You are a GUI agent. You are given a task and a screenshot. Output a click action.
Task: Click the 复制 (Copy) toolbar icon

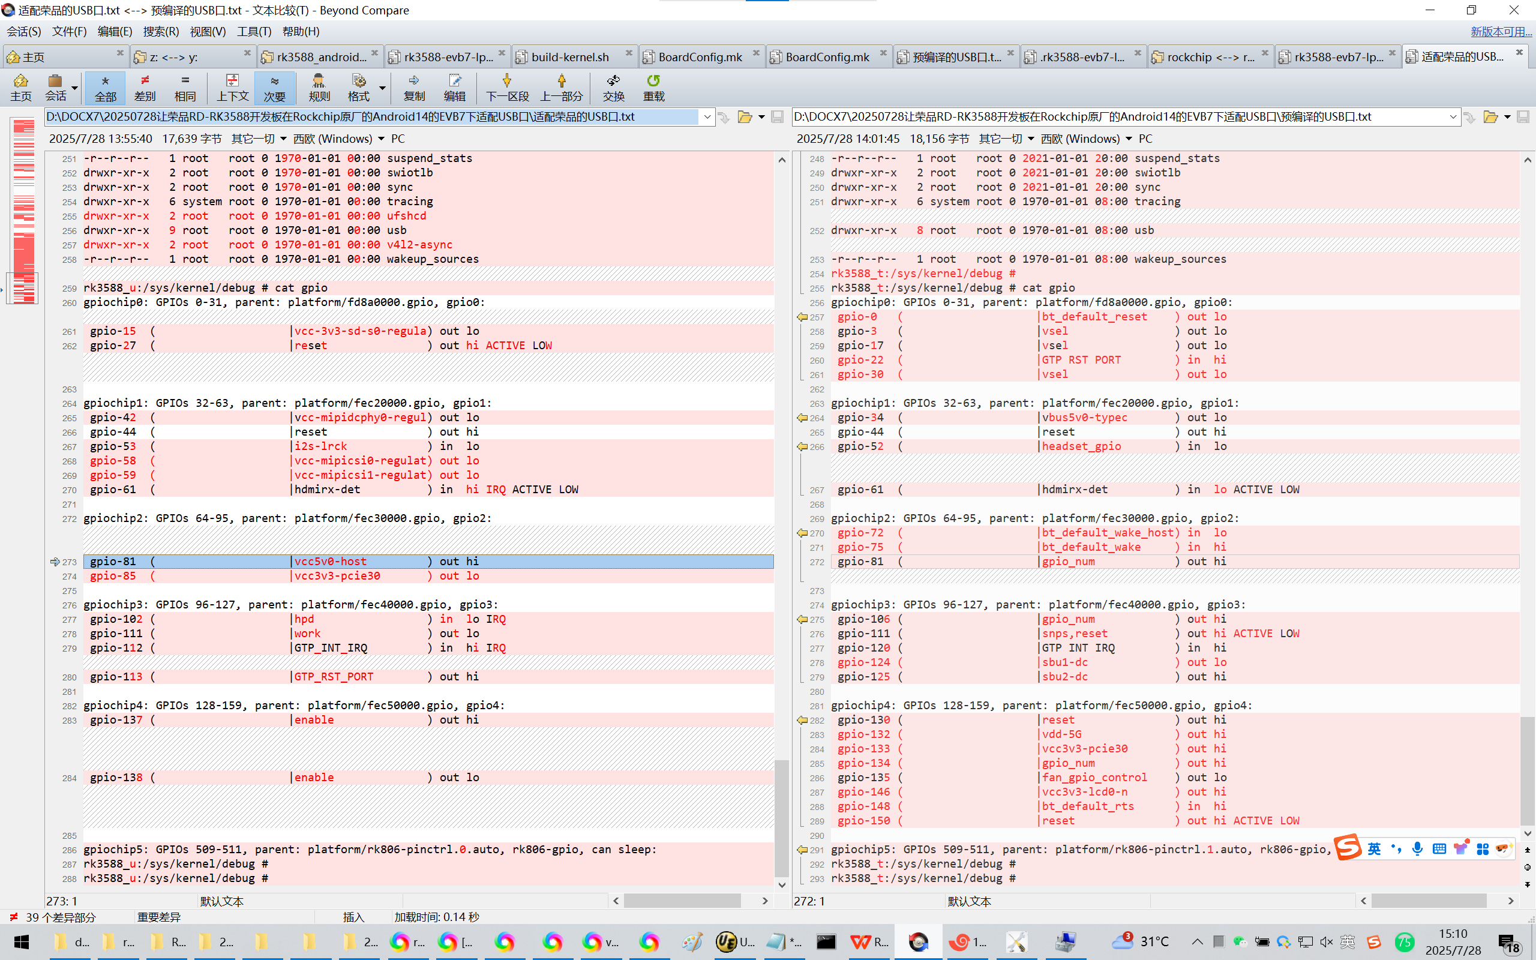pos(414,87)
